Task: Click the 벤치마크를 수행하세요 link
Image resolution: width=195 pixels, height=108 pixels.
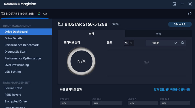Action: [178, 89]
